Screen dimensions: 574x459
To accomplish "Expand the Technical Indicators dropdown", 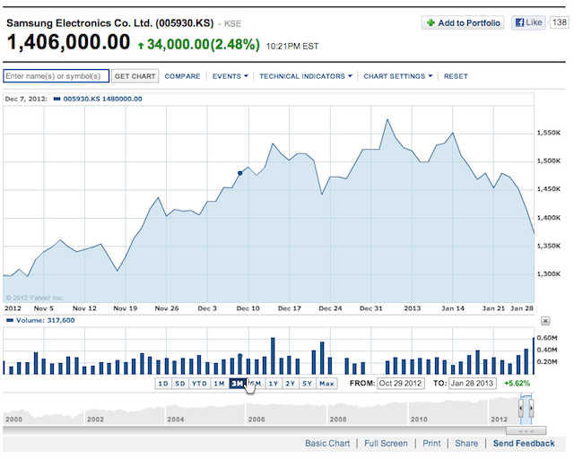I will (306, 76).
